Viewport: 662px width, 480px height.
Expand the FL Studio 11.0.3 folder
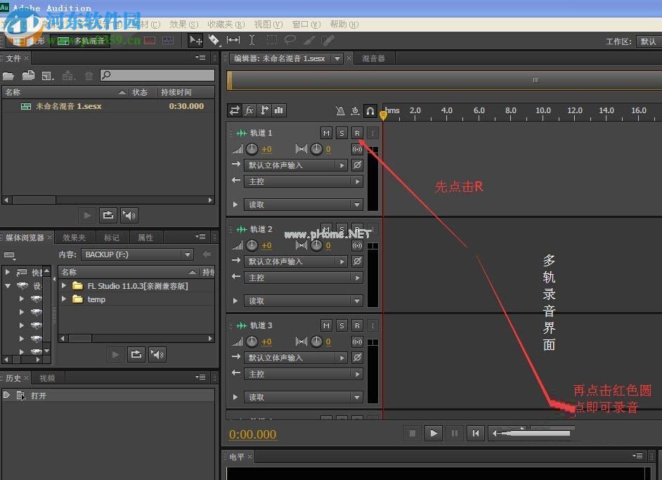point(63,286)
